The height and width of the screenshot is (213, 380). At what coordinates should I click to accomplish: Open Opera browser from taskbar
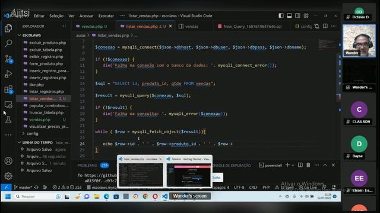click(155, 196)
